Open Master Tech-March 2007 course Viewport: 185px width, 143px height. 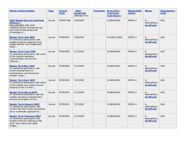point(23,92)
